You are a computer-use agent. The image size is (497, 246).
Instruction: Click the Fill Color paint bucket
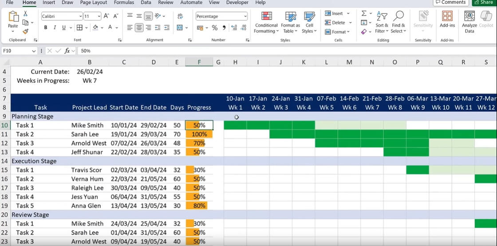[x=95, y=27]
